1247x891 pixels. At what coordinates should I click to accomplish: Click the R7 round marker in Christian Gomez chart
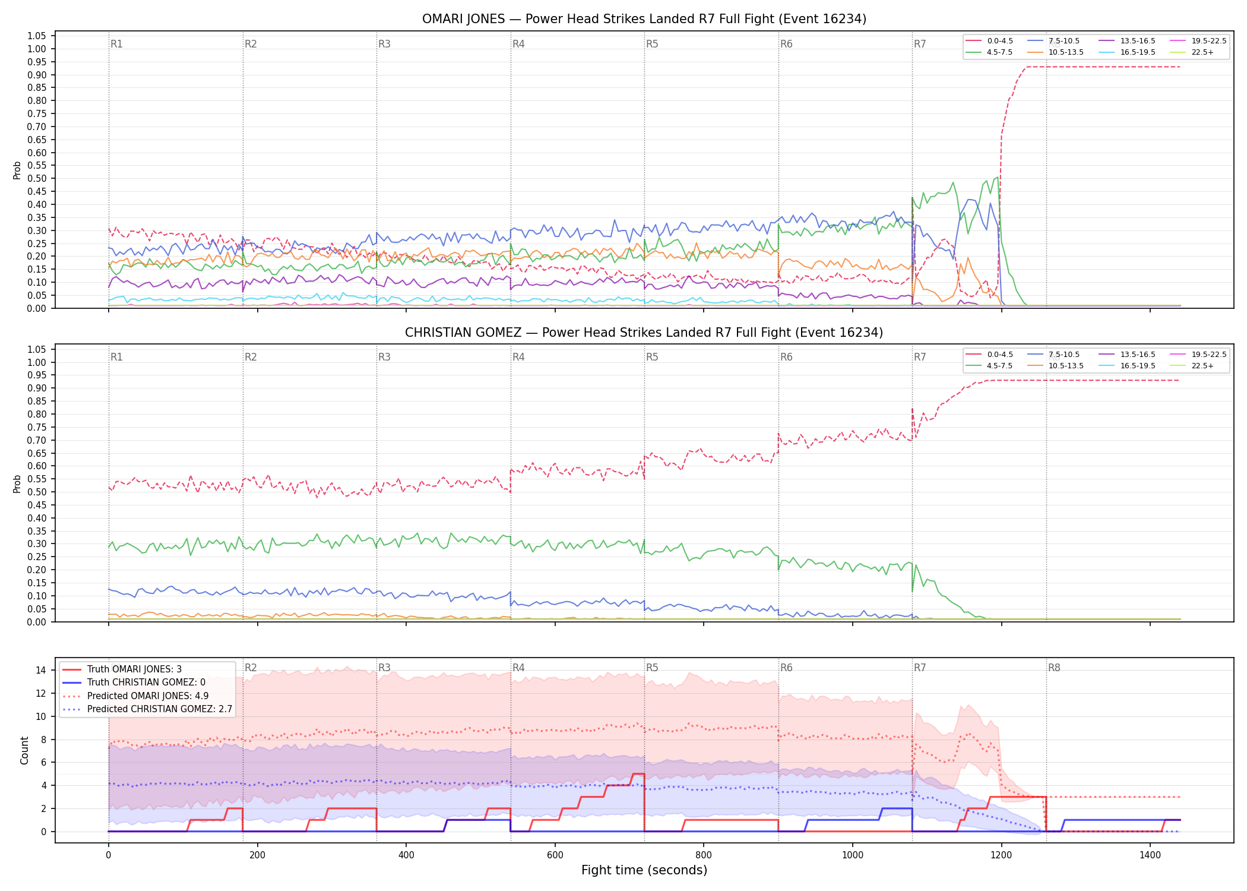tap(920, 357)
